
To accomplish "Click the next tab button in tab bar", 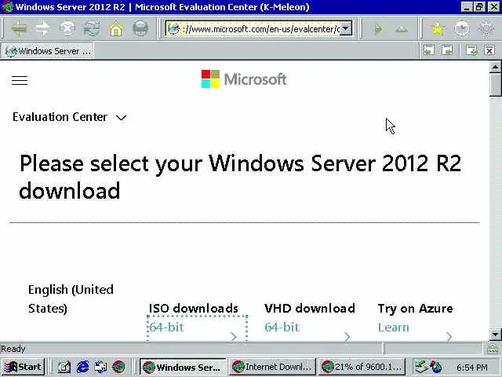I will (447, 50).
